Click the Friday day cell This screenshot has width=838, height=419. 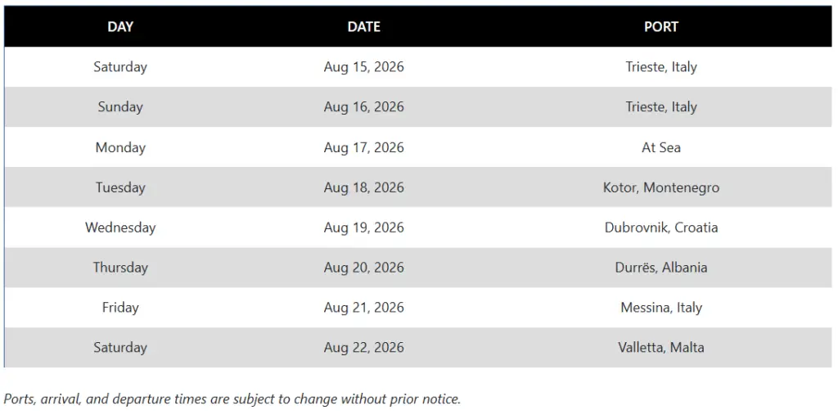pyautogui.click(x=120, y=308)
